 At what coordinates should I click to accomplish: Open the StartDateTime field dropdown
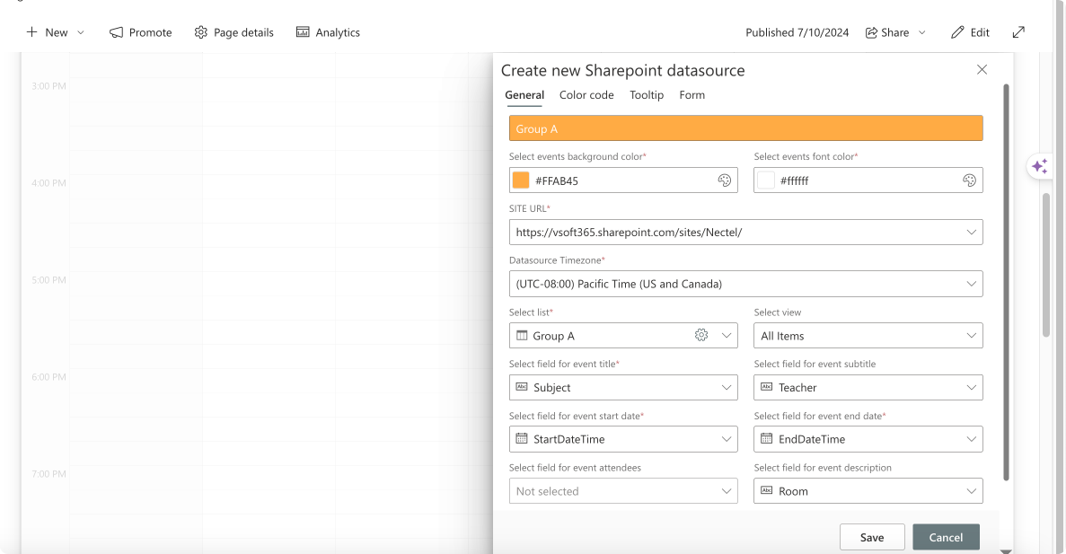[623, 439]
